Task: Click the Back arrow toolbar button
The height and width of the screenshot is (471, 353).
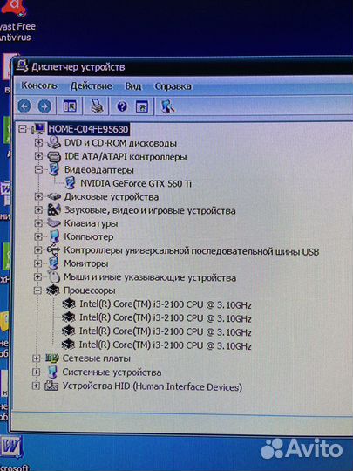Action: (x=24, y=106)
